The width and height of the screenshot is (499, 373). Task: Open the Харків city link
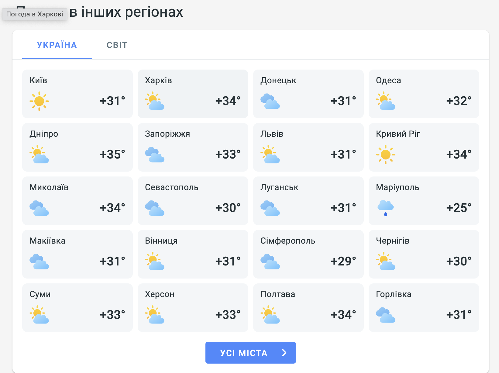pos(158,80)
